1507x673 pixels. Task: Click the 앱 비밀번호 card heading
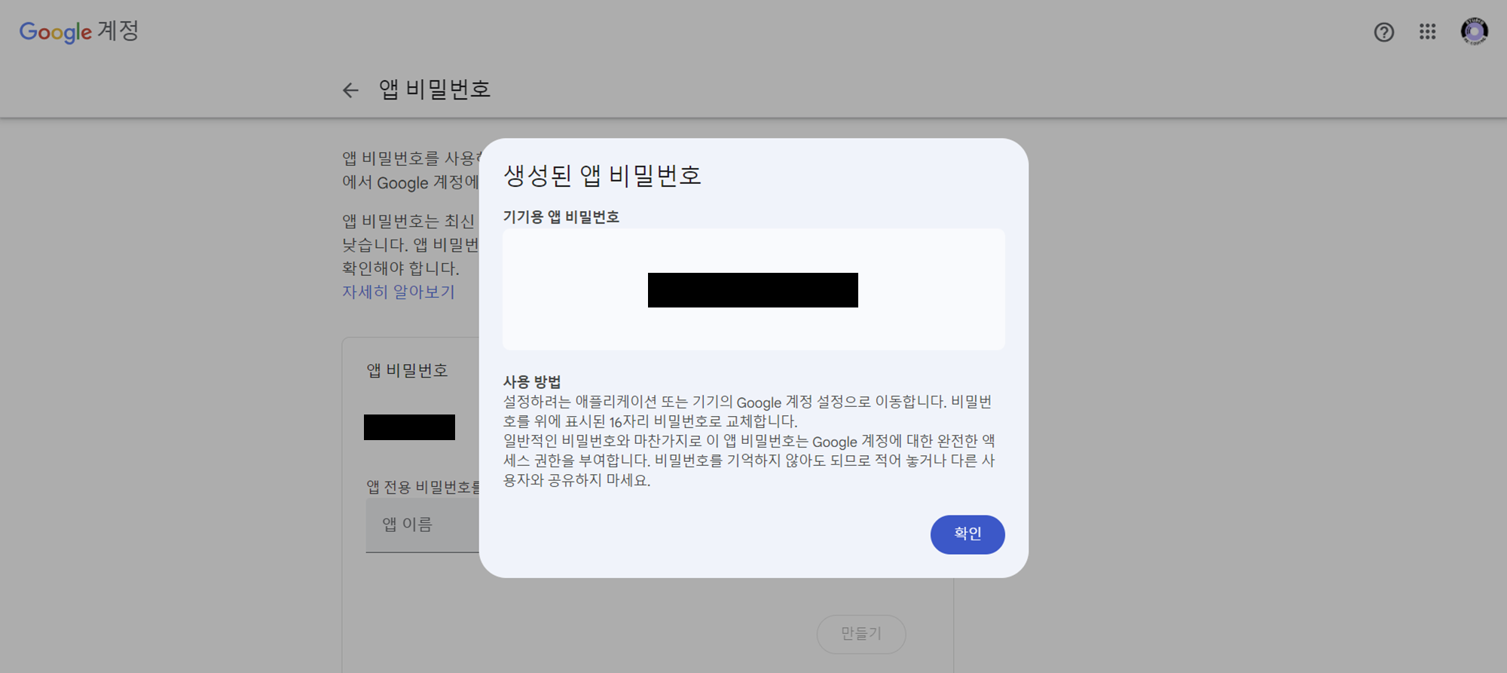pos(408,370)
